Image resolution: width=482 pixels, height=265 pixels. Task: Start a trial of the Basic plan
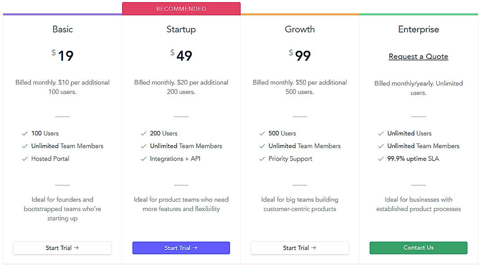tap(62, 248)
